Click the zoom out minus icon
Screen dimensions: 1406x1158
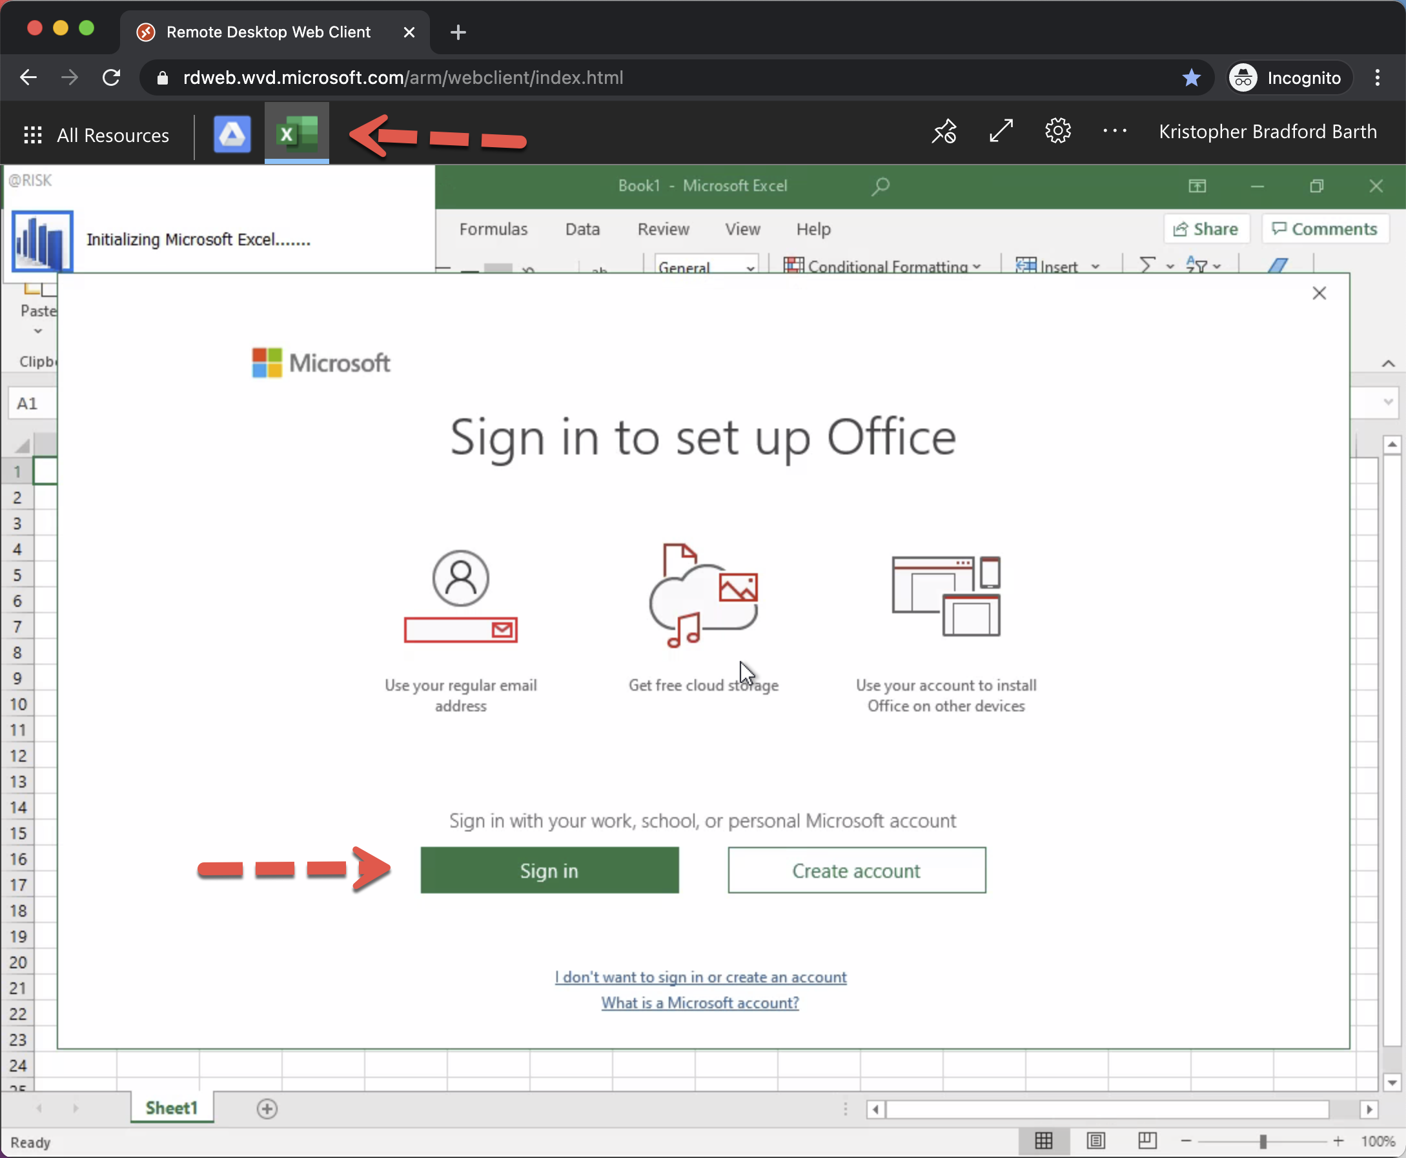(x=1186, y=1141)
